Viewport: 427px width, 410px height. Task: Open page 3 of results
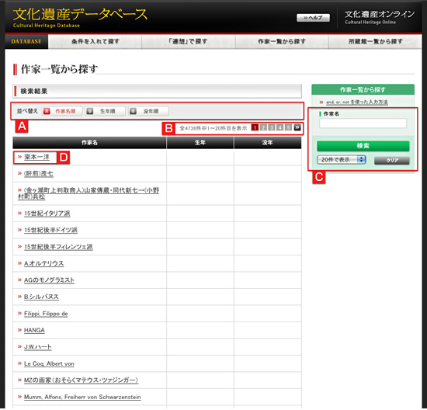[272, 127]
